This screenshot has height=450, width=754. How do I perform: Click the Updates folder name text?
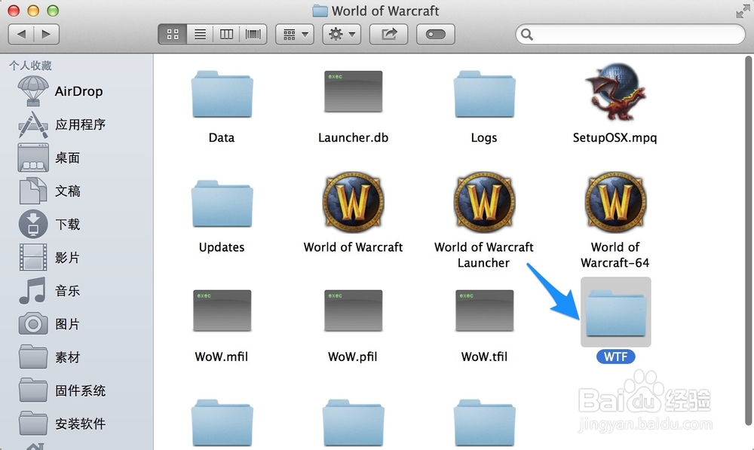[222, 247]
